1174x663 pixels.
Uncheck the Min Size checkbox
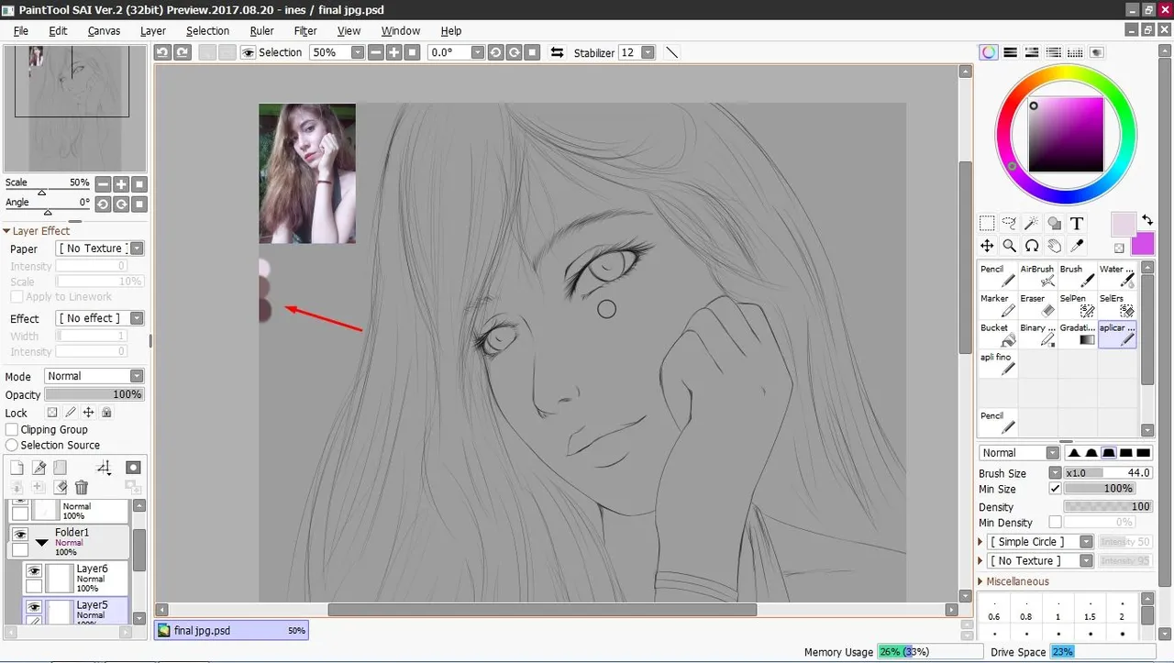[1055, 489]
